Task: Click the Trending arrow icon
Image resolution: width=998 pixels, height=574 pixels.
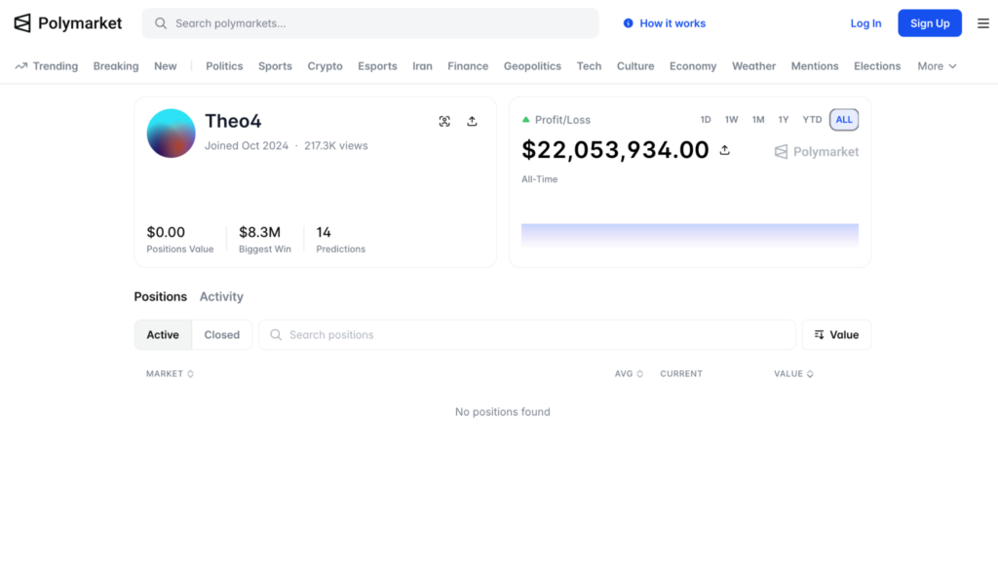Action: [21, 66]
